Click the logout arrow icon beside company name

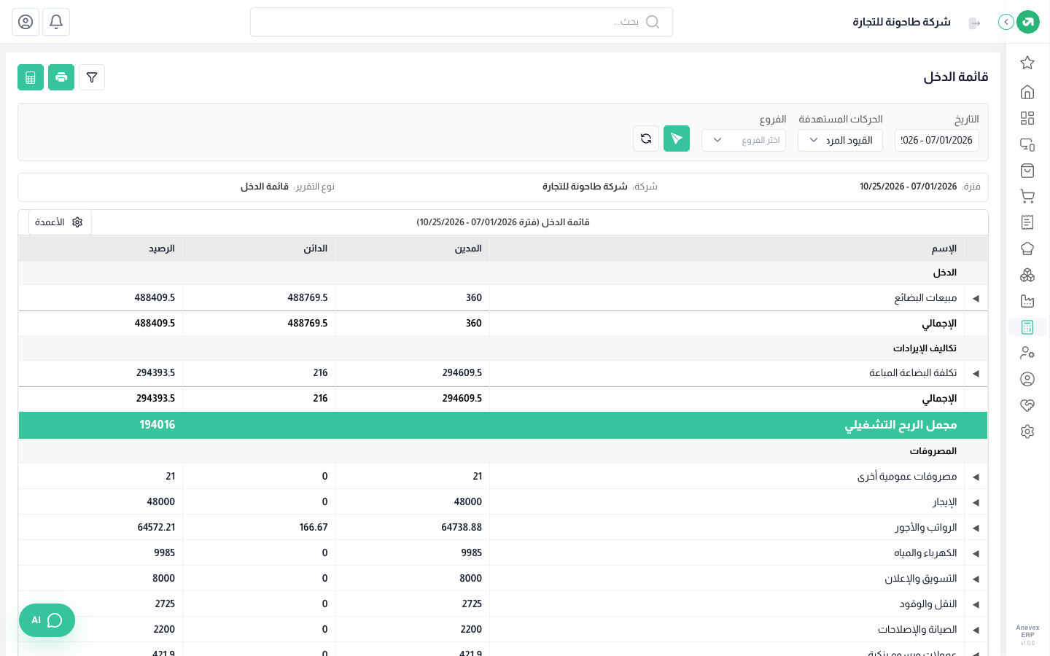pyautogui.click(x=975, y=23)
